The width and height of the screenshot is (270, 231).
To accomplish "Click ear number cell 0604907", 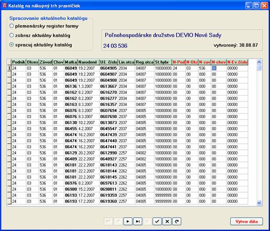I will point(108,74).
